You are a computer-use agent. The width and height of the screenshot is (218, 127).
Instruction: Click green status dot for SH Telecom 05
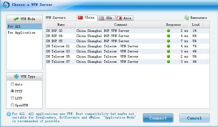(168, 56)
